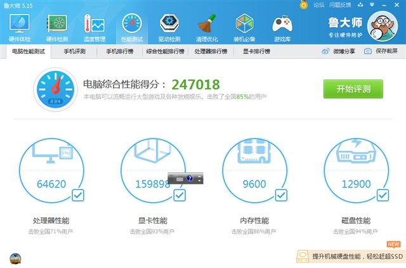
Task: Select 性能测试 performance test icon
Action: click(x=132, y=28)
